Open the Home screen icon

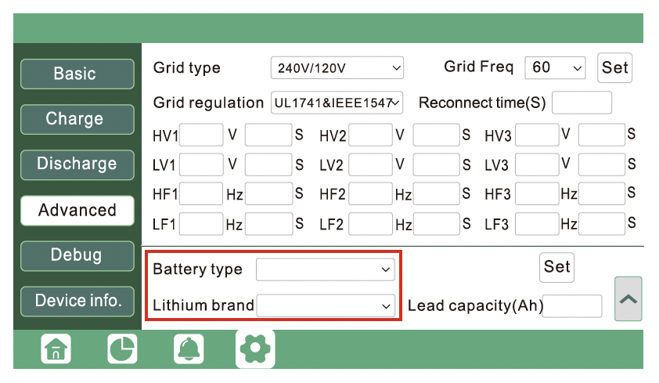56,349
